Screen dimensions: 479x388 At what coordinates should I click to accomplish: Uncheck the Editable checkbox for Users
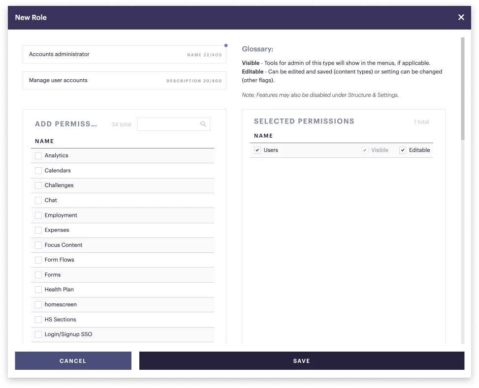[x=403, y=150]
